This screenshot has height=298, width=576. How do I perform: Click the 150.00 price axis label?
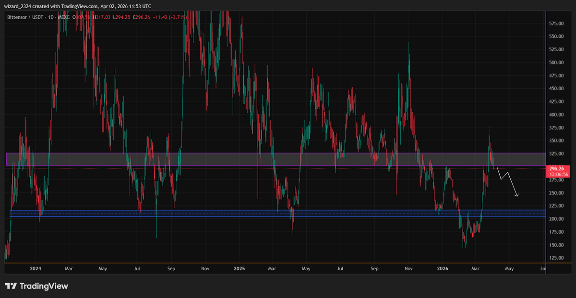(555, 245)
